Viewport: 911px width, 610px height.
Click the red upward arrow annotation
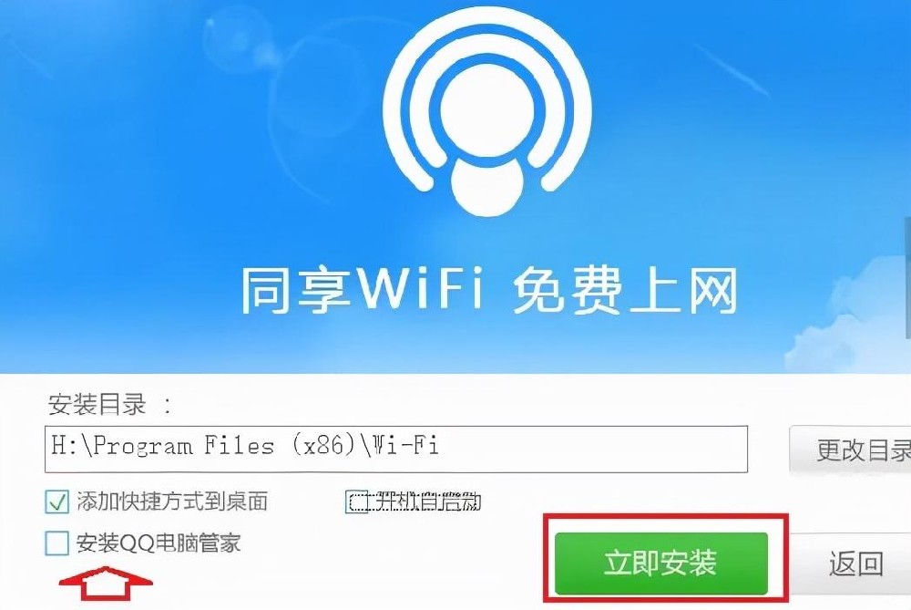(106, 584)
